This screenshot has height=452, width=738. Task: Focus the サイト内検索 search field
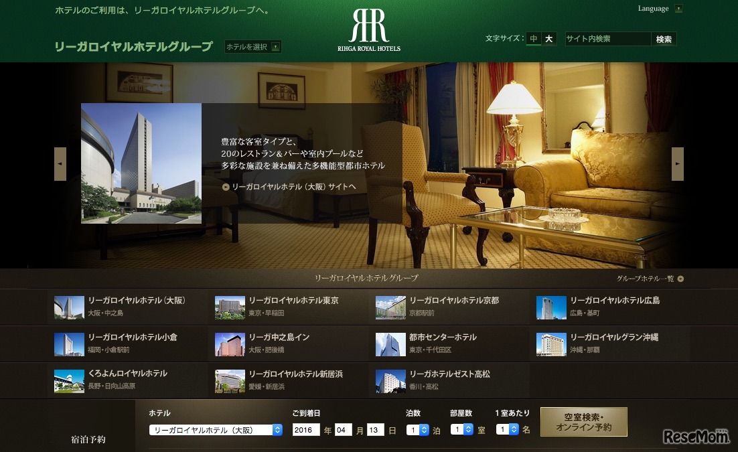click(x=607, y=39)
